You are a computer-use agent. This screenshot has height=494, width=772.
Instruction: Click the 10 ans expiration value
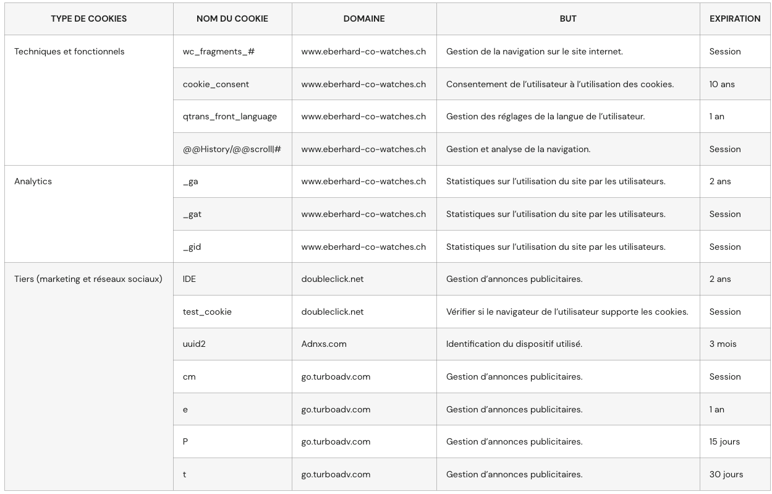tap(722, 84)
